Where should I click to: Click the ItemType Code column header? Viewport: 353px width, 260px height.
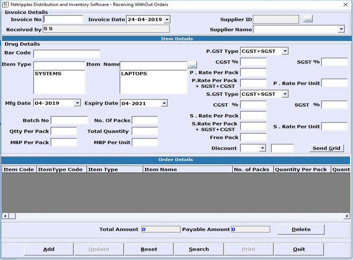(x=61, y=170)
